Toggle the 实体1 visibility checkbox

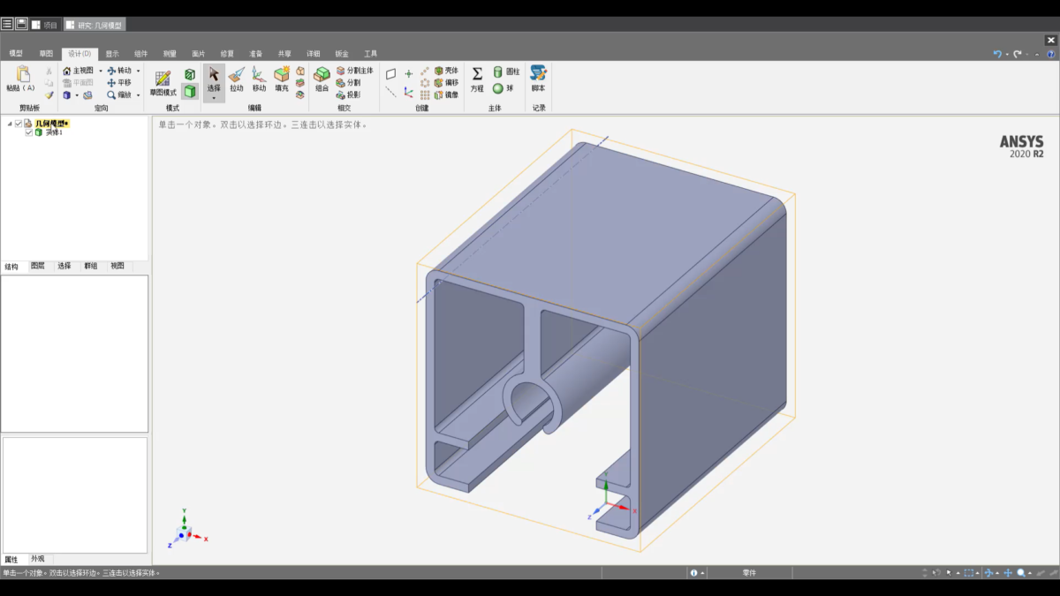coord(29,132)
